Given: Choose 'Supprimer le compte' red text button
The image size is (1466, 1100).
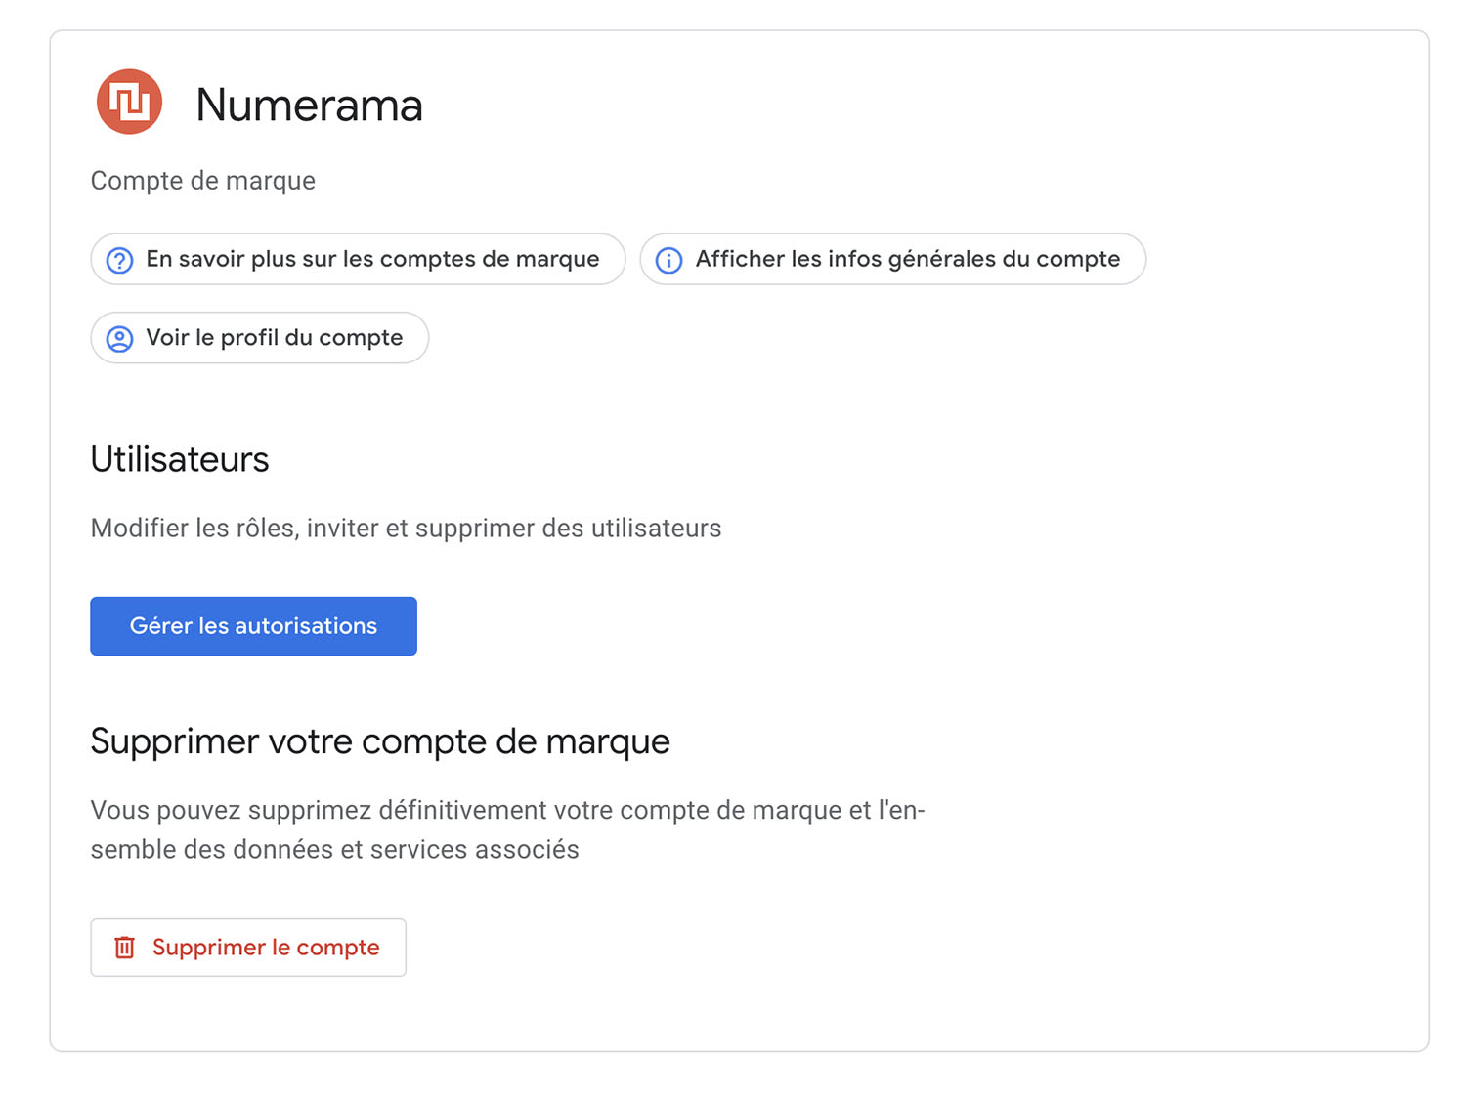Looking at the screenshot, I should coord(248,948).
